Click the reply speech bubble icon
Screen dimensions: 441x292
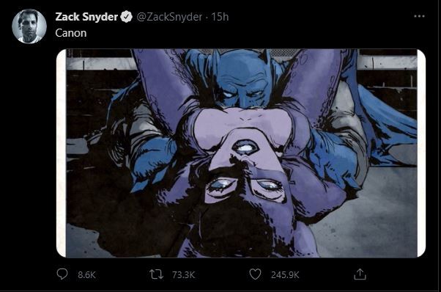coord(62,274)
